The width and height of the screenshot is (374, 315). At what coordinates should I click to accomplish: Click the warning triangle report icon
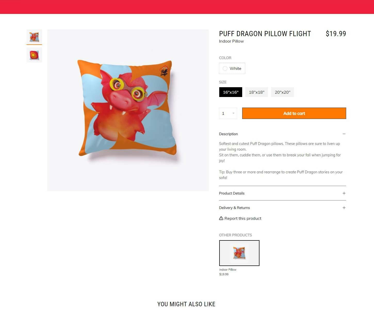pyautogui.click(x=221, y=218)
